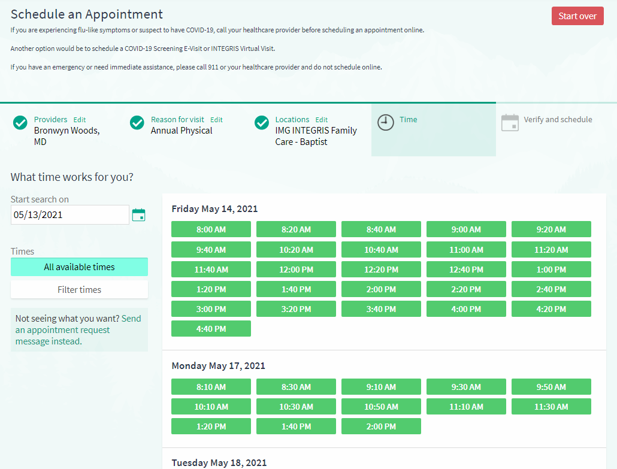Book Monday May 17 at 9:50 AM
The image size is (617, 469).
[551, 387]
